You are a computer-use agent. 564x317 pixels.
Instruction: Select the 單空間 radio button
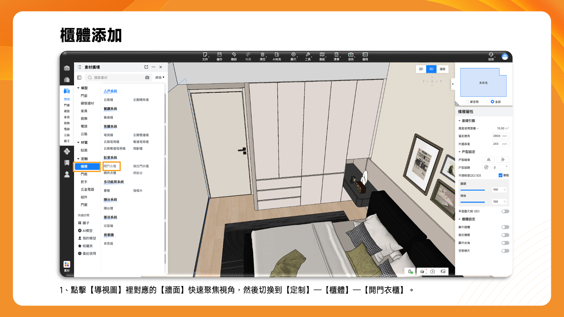click(467, 102)
